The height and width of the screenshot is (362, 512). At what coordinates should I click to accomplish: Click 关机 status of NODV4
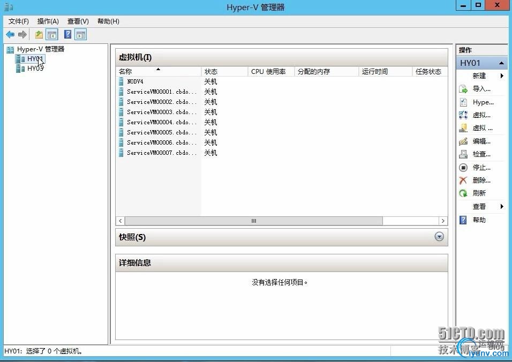210,81
